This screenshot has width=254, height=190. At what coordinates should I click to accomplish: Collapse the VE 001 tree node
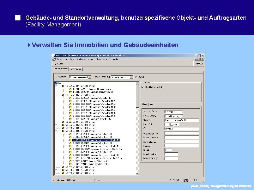56,86
